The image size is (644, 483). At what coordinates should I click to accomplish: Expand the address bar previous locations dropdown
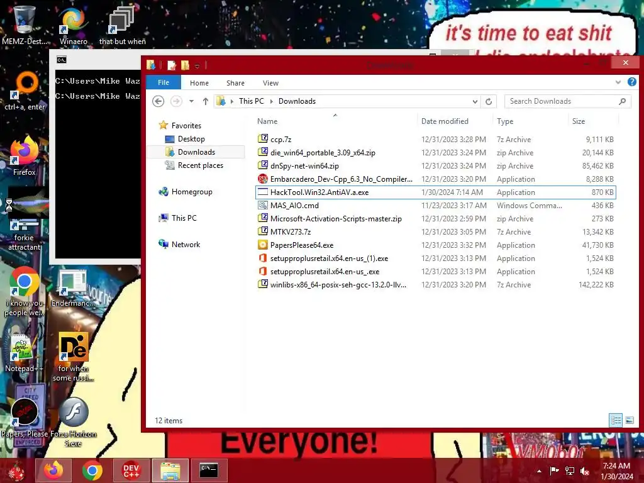[475, 101]
